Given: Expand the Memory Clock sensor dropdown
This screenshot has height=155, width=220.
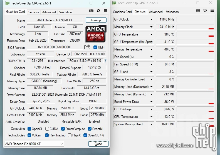Looking at the screenshot, I should [151, 27].
